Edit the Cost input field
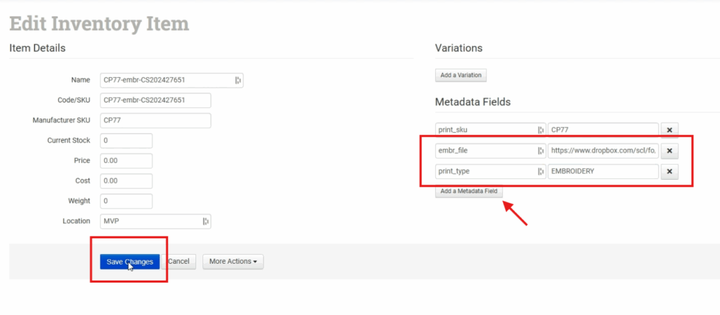 127,181
